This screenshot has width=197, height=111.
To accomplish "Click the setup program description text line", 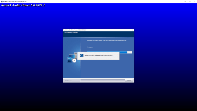I will [x=107, y=41].
